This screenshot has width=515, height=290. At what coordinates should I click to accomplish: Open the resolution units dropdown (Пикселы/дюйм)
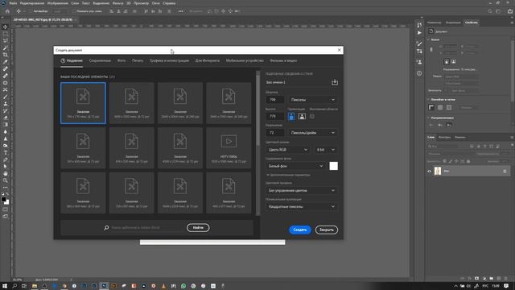point(313,132)
